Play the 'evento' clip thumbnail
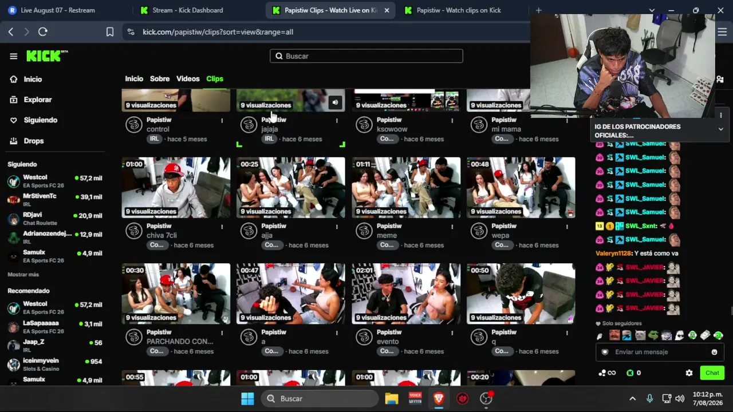 coord(406,294)
